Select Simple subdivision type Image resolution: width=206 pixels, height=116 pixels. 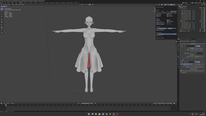[x=199, y=64]
